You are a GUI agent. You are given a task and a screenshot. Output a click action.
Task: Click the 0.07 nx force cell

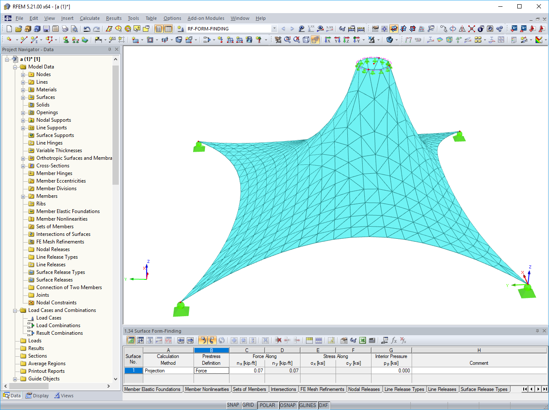(247, 371)
